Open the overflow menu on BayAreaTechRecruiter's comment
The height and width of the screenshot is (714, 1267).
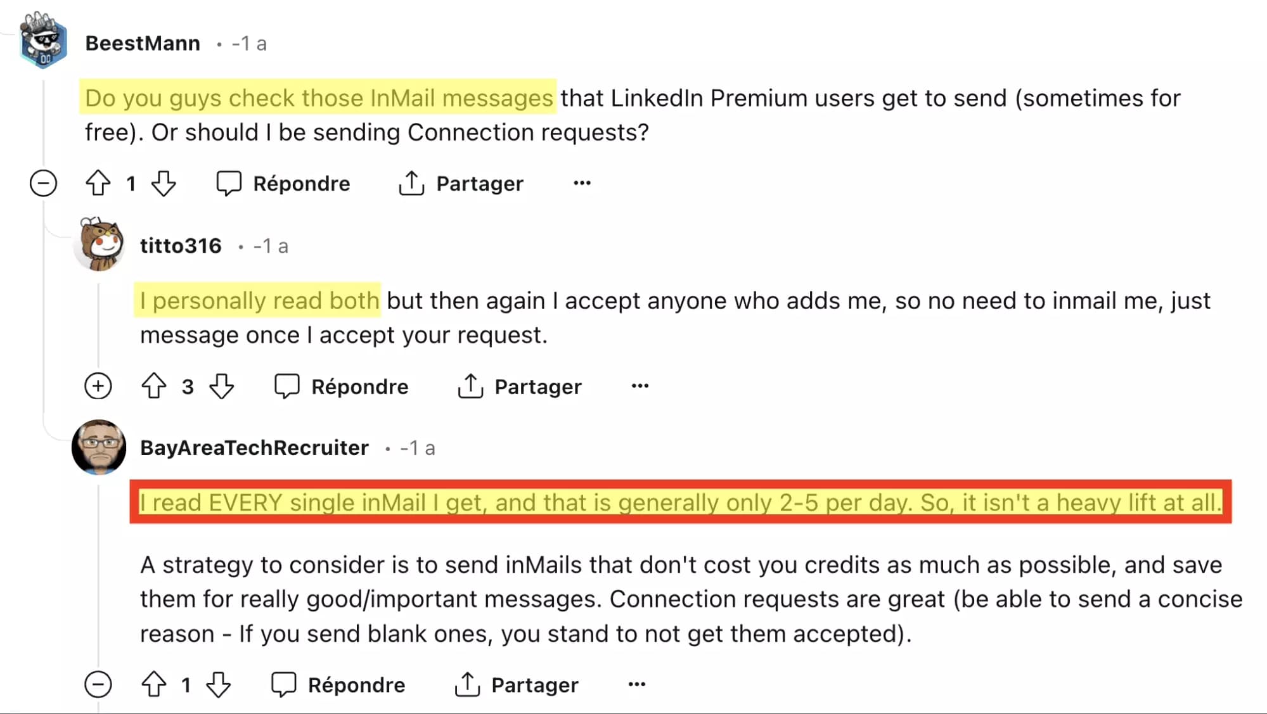pyautogui.click(x=636, y=684)
